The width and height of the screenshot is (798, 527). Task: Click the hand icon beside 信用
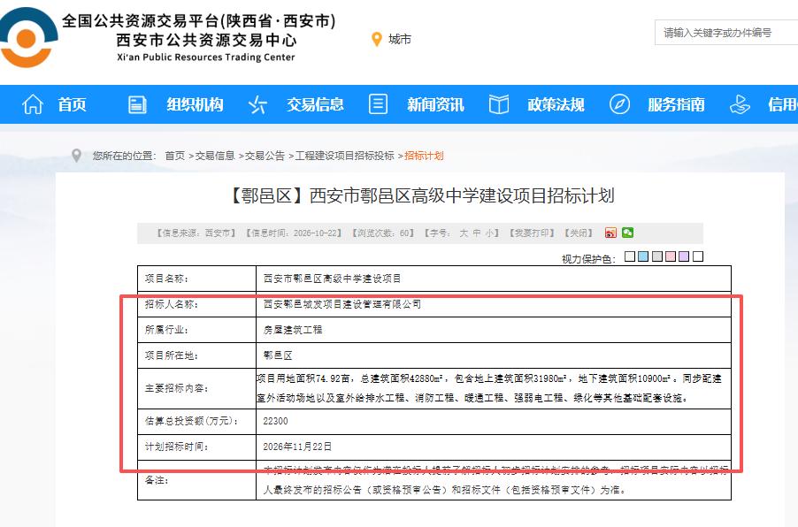[x=740, y=104]
